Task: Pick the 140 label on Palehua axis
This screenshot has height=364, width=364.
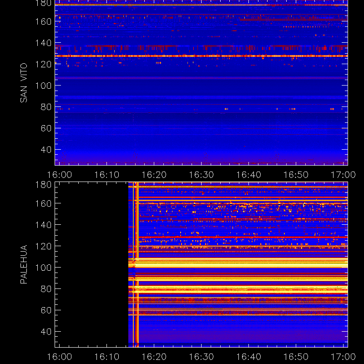Action: (x=43, y=225)
